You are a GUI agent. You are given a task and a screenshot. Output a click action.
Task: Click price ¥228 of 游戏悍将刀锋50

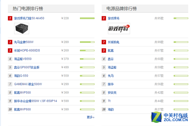tap(65, 18)
